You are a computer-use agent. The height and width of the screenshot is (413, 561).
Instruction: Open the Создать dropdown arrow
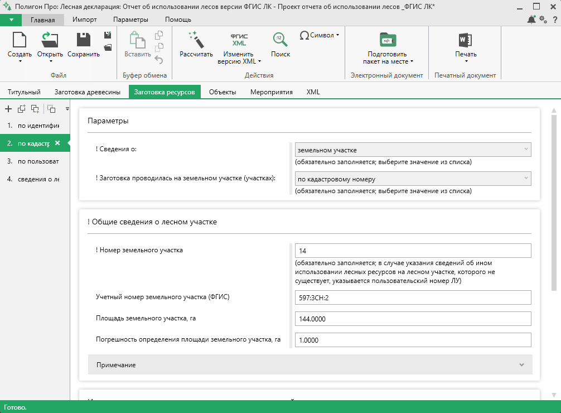coord(20,61)
